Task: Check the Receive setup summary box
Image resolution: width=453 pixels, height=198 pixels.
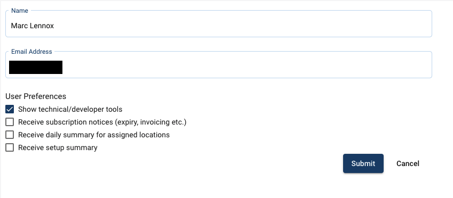Action: [10, 147]
